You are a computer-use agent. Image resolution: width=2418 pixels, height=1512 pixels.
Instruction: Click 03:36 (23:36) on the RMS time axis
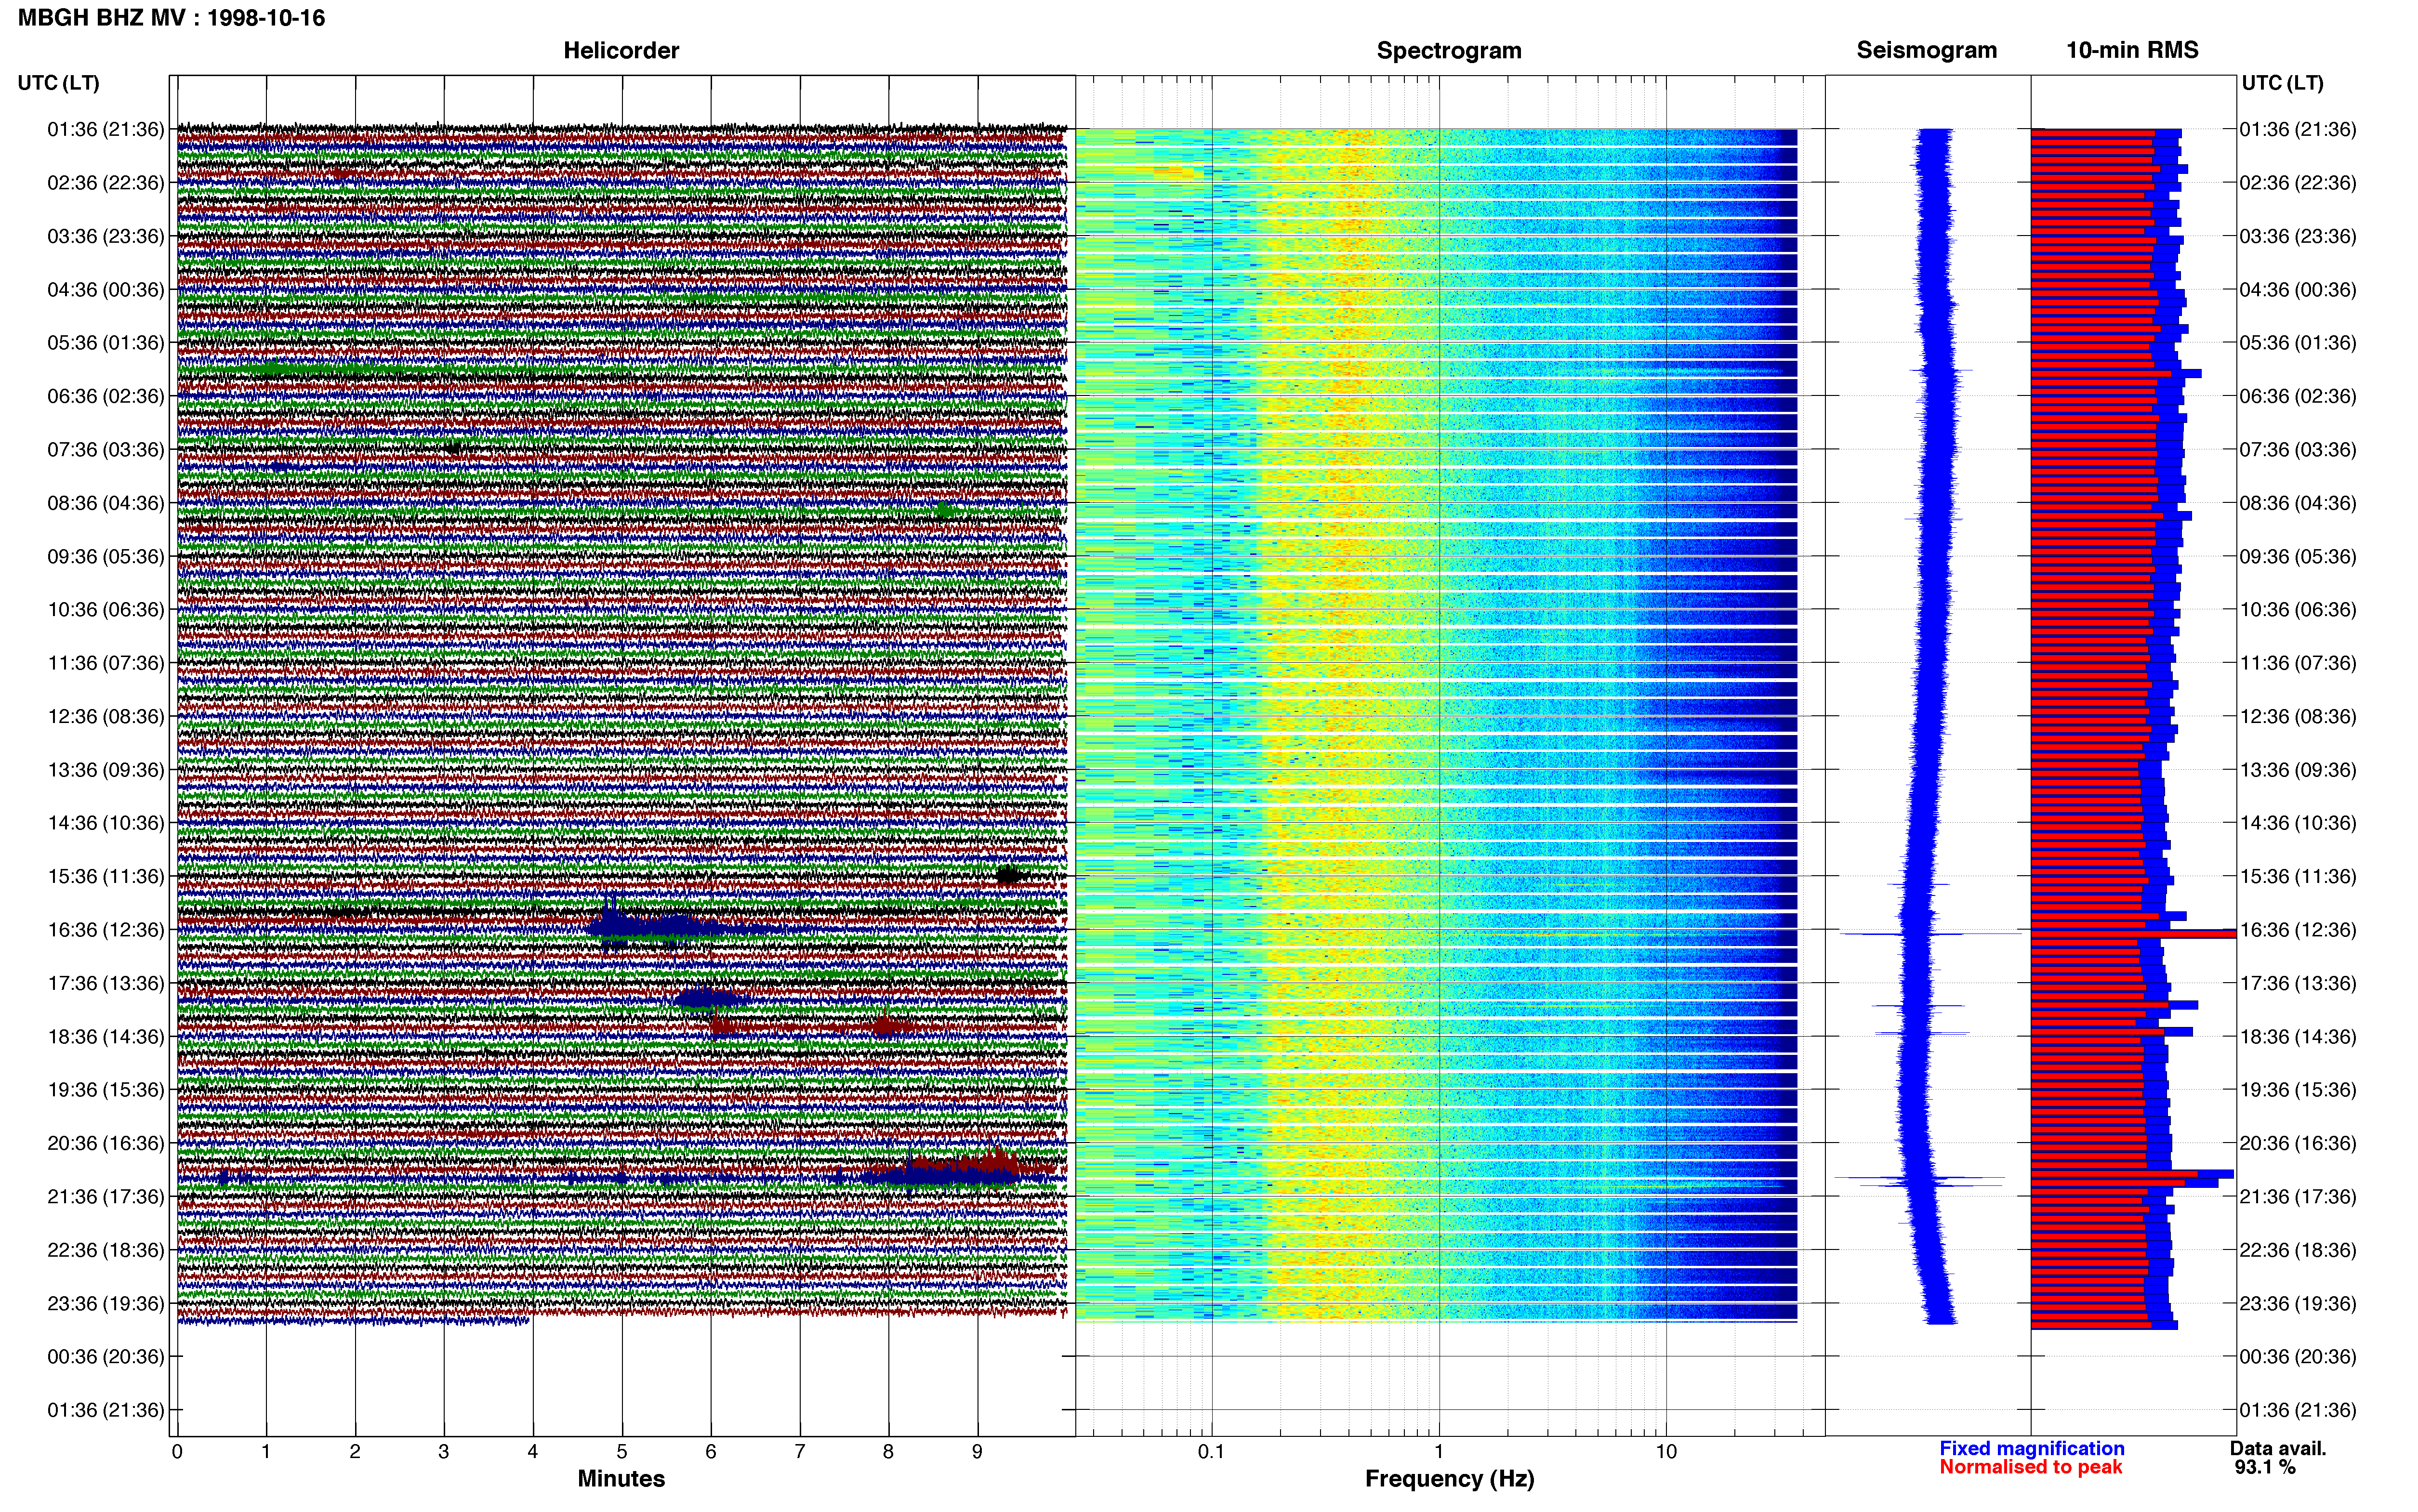(2298, 236)
